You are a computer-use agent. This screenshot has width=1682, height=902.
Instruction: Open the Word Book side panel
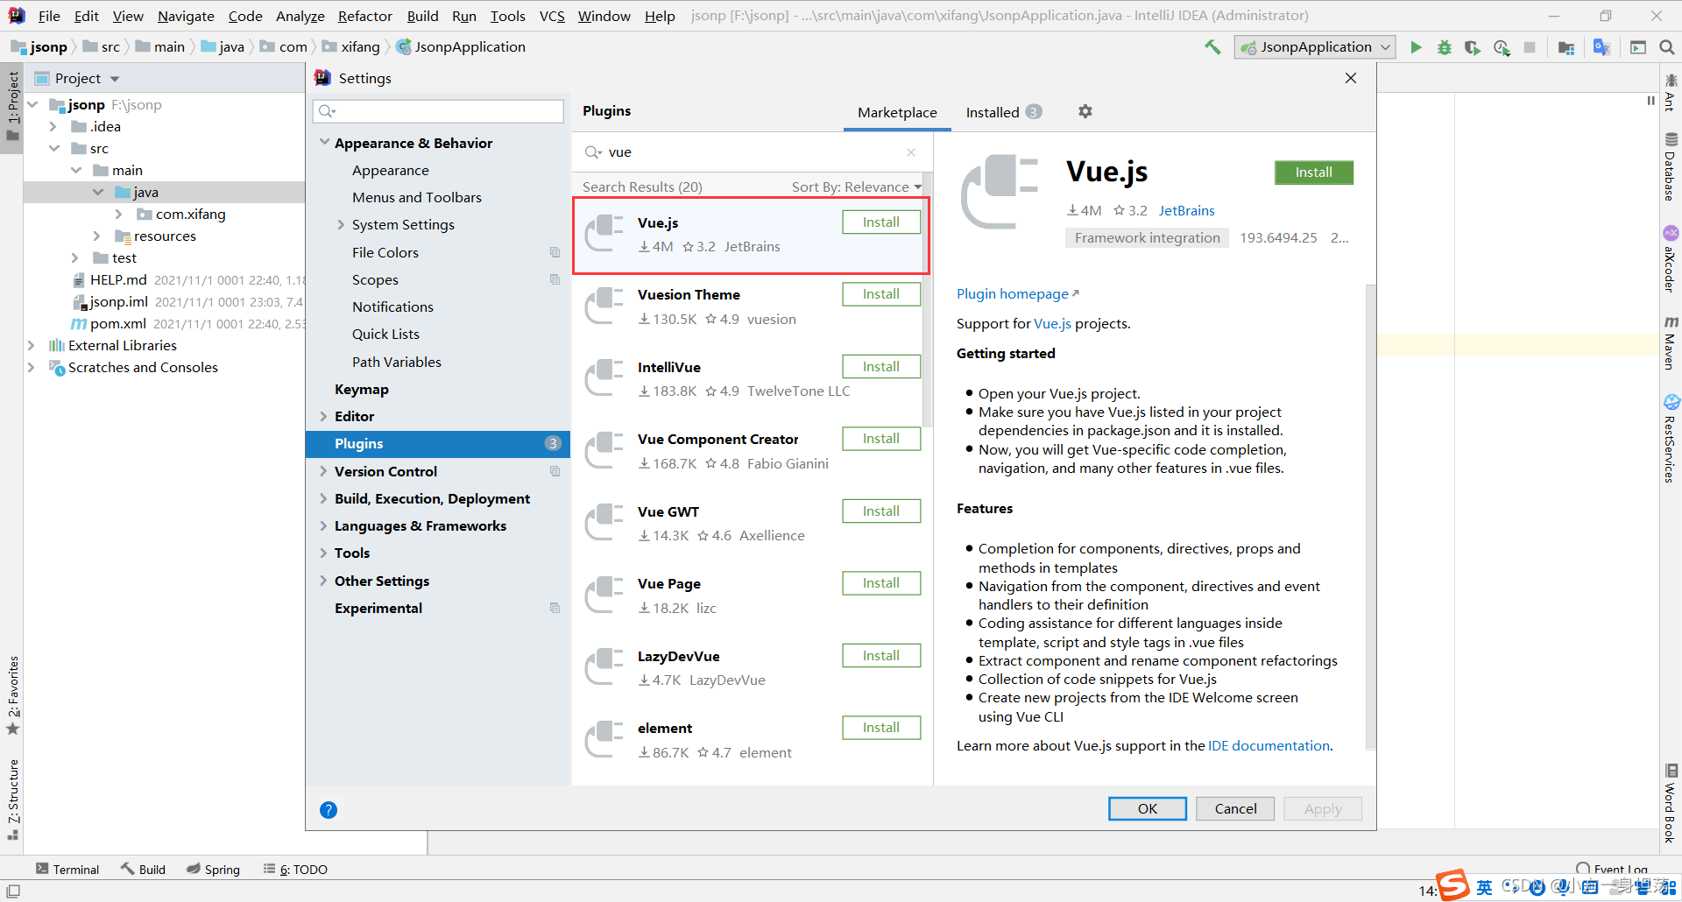[1671, 804]
